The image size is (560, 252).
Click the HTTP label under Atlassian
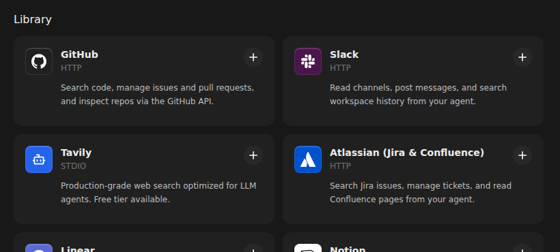click(x=340, y=166)
